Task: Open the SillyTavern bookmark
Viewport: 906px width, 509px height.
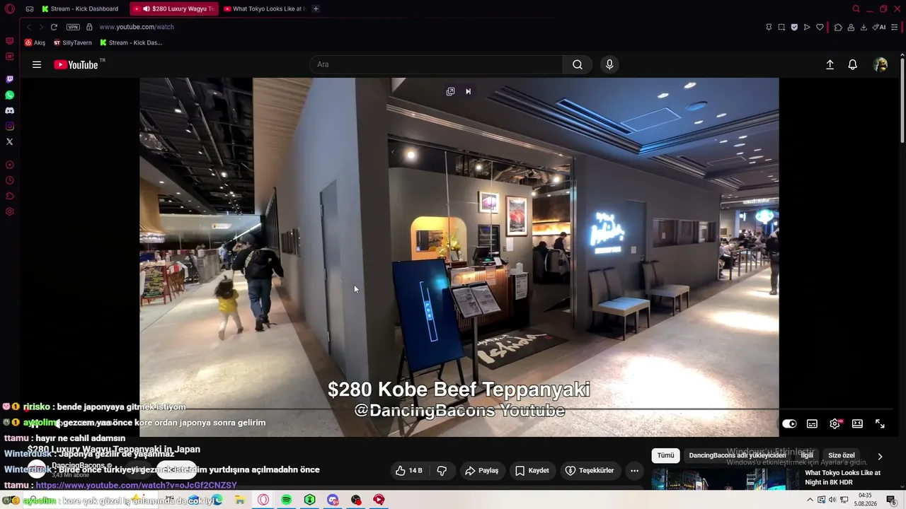Action: coord(73,42)
